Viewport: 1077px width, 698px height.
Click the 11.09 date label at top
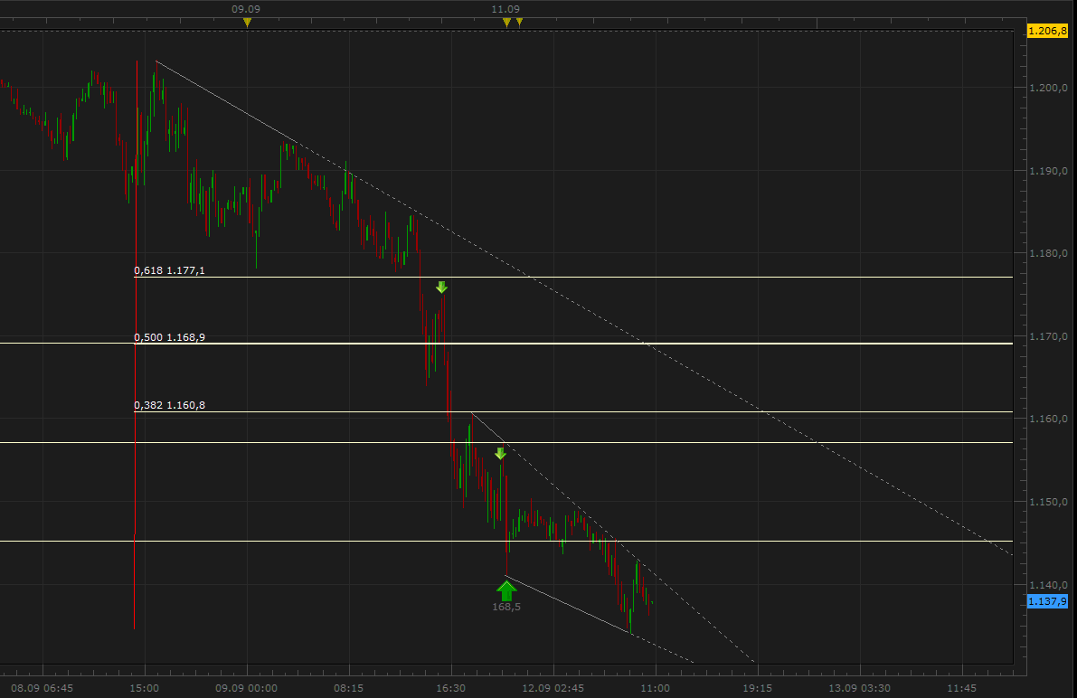(505, 9)
